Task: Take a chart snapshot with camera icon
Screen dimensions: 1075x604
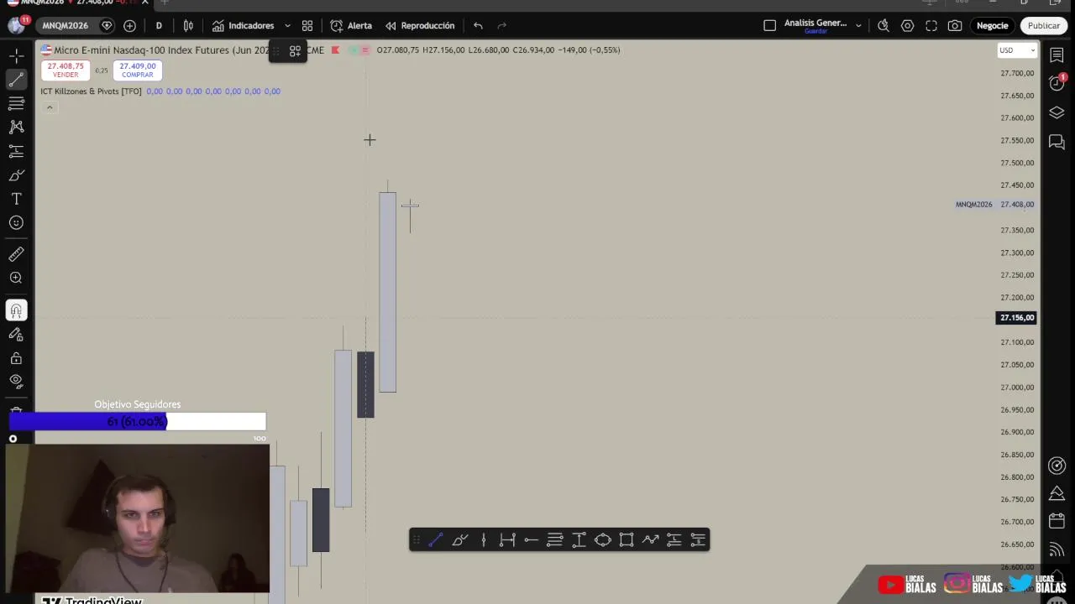Action: [955, 26]
